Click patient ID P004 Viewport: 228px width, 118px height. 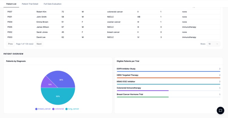(x=10, y=22)
